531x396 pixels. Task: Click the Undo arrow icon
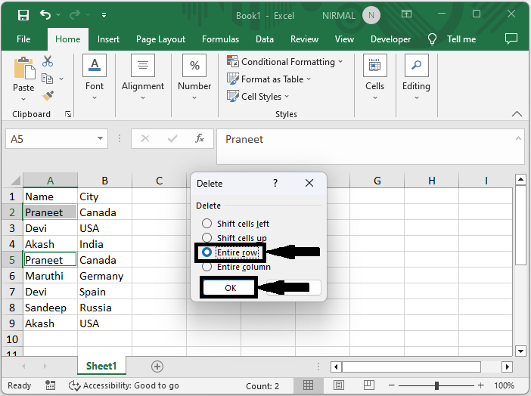45,14
